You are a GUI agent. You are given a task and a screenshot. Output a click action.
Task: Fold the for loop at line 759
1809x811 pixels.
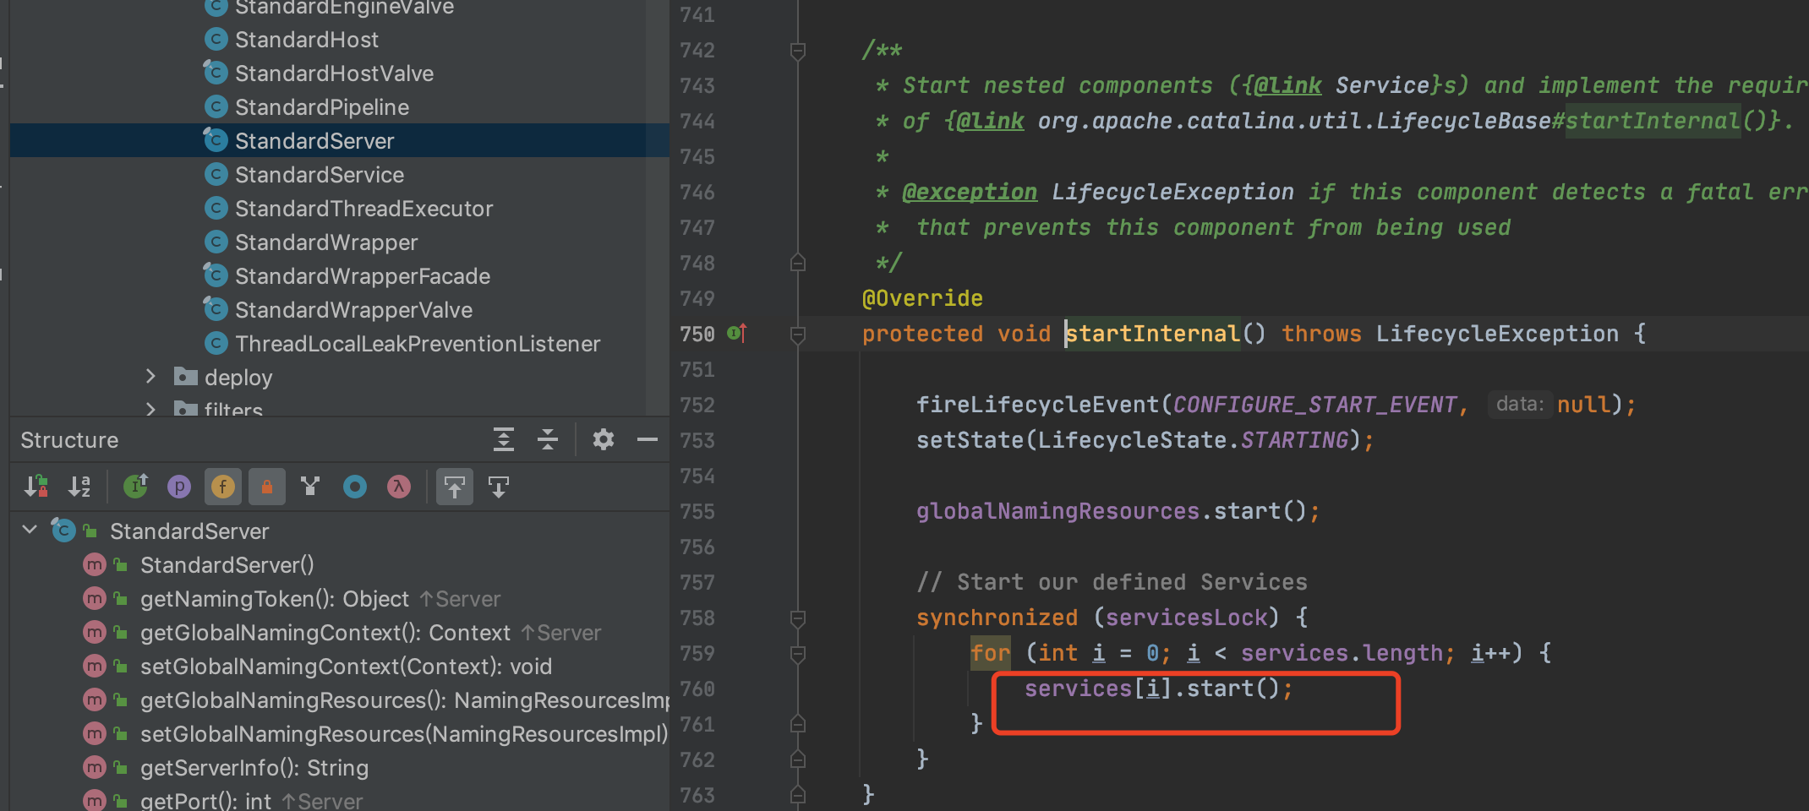click(797, 654)
